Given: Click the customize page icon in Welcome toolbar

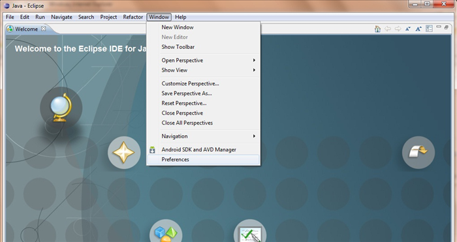Looking at the screenshot, I should pyautogui.click(x=429, y=29).
